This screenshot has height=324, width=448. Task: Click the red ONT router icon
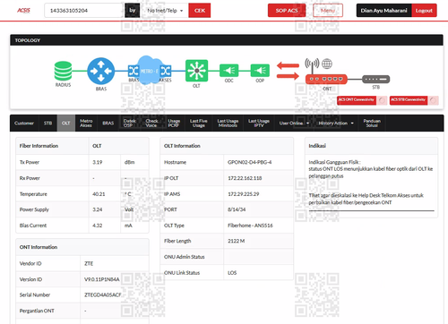(326, 80)
